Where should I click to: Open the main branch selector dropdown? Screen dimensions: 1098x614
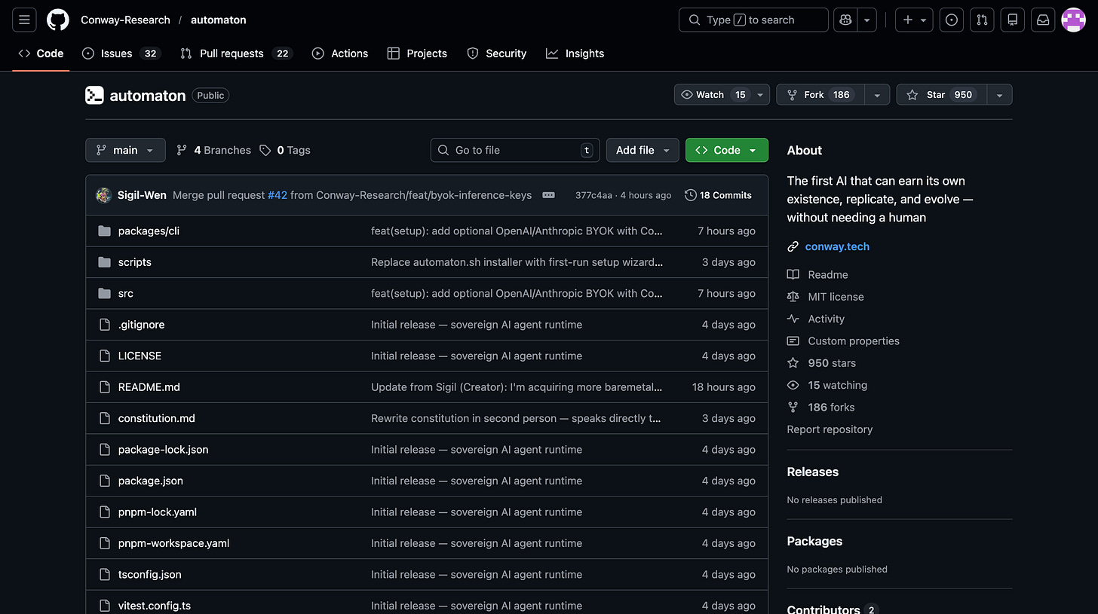coord(125,150)
